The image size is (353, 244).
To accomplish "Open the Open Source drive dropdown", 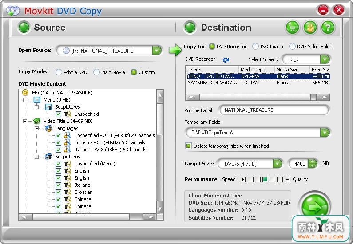I will [156, 51].
